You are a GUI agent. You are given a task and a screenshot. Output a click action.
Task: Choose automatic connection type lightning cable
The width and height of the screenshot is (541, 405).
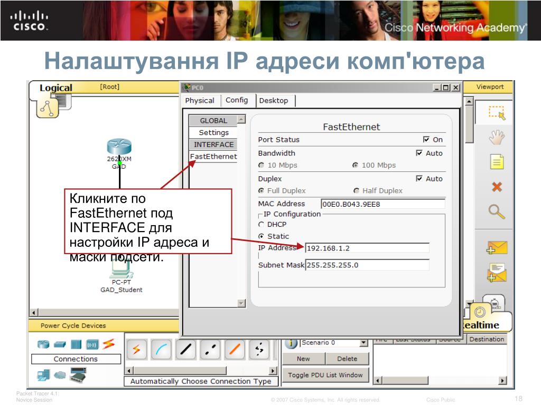(x=137, y=350)
